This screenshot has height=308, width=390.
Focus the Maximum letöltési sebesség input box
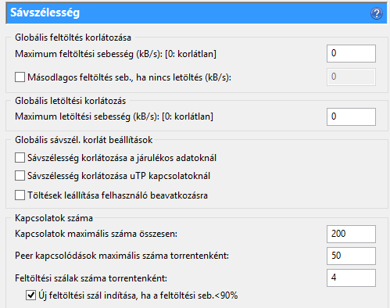tap(351, 116)
